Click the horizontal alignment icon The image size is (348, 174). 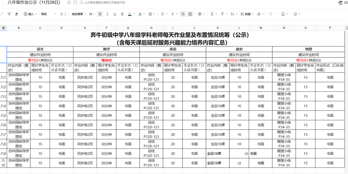pyautogui.click(x=162, y=14)
